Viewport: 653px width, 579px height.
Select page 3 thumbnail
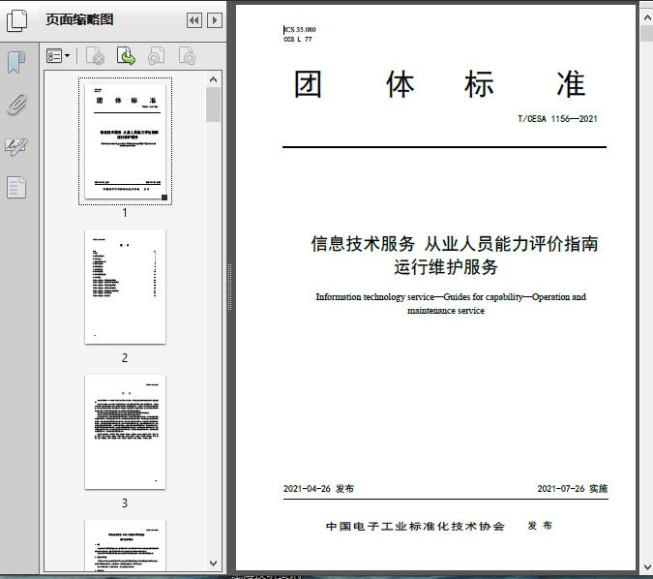125,432
